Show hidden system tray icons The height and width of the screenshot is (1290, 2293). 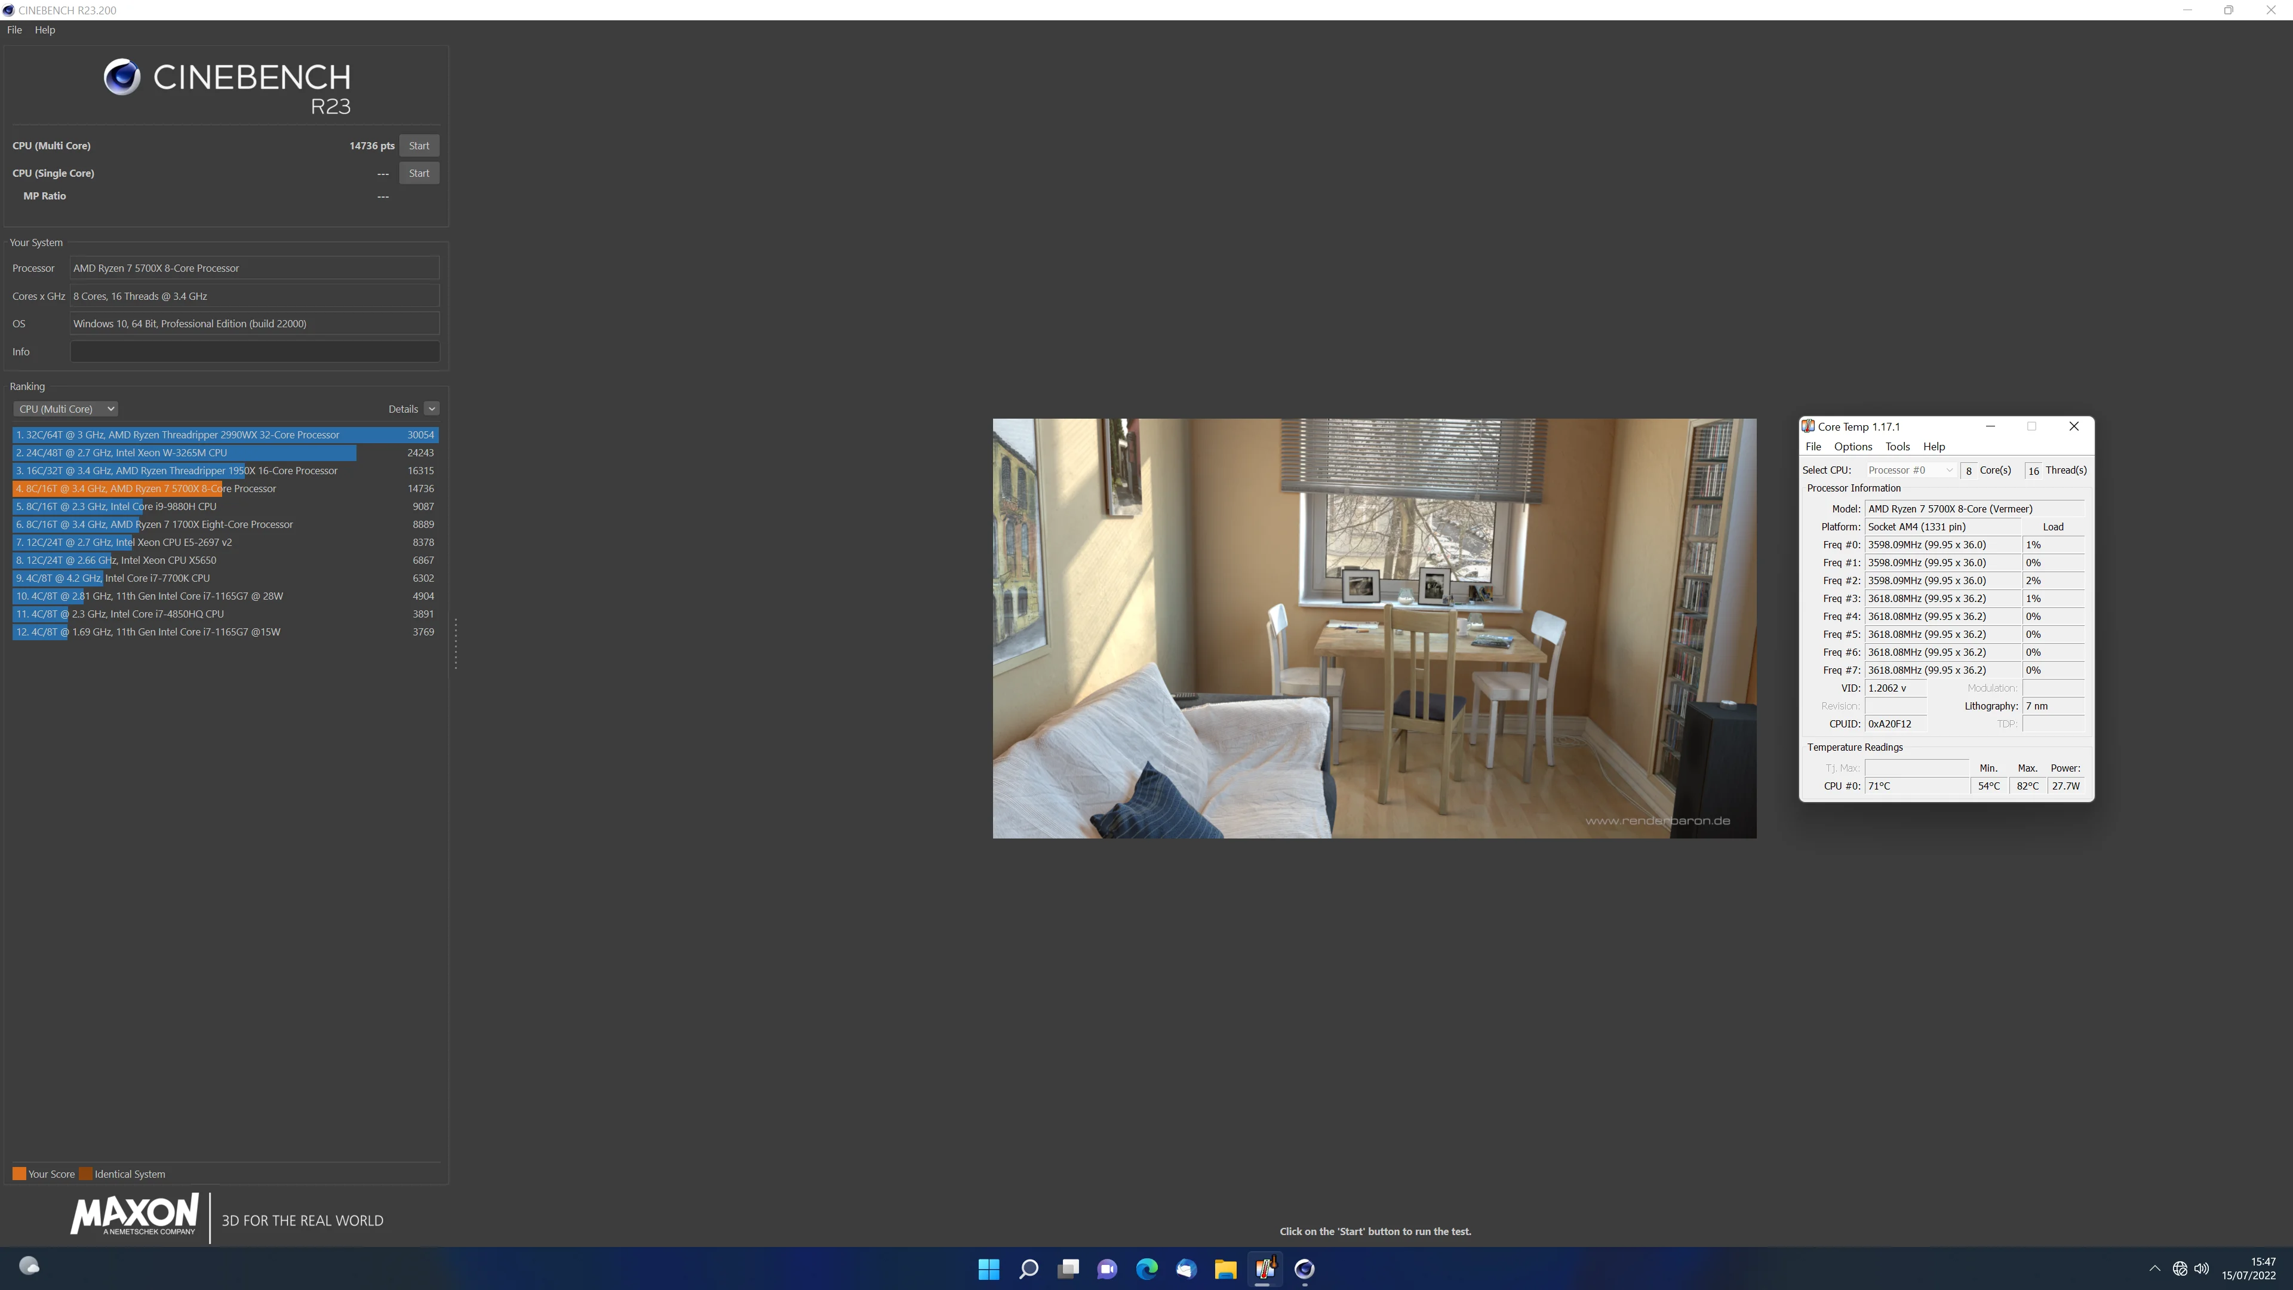tap(2154, 1268)
